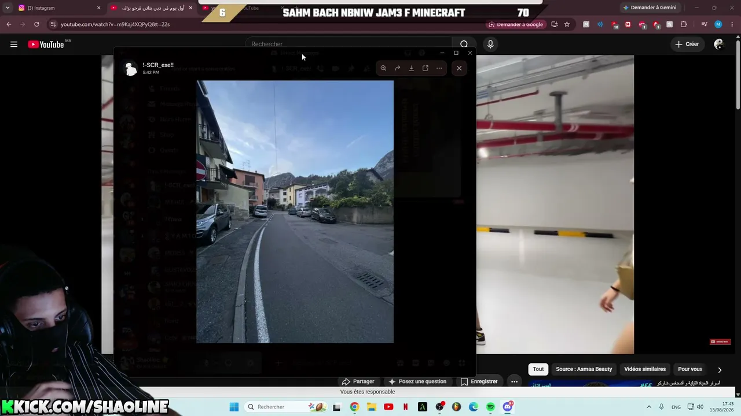Open Chrome's tab search dropdown arrow
This screenshot has height=416, width=741.
(8, 8)
